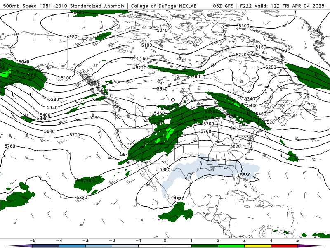The image size is (330, 248).
Task: Click the '5880' contour label over Florida
Action: [x=245, y=175]
